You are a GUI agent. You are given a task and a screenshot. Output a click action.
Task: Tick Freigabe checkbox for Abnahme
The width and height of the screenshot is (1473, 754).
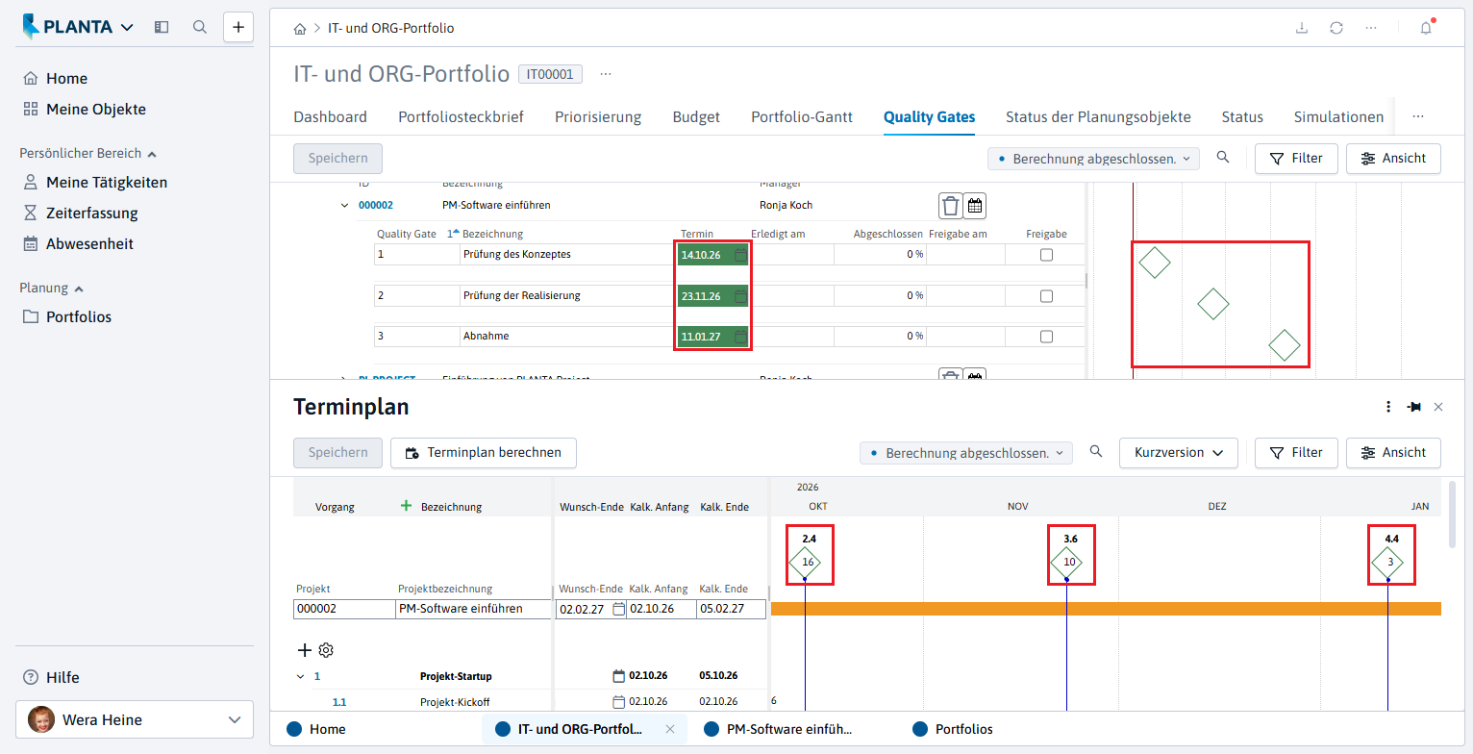[1046, 337]
